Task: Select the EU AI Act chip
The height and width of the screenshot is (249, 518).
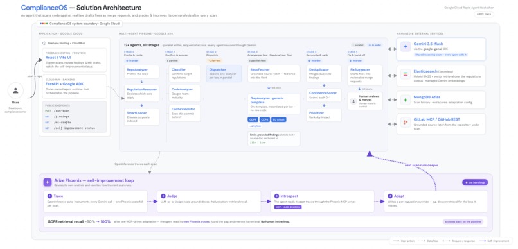Action: (279, 119)
